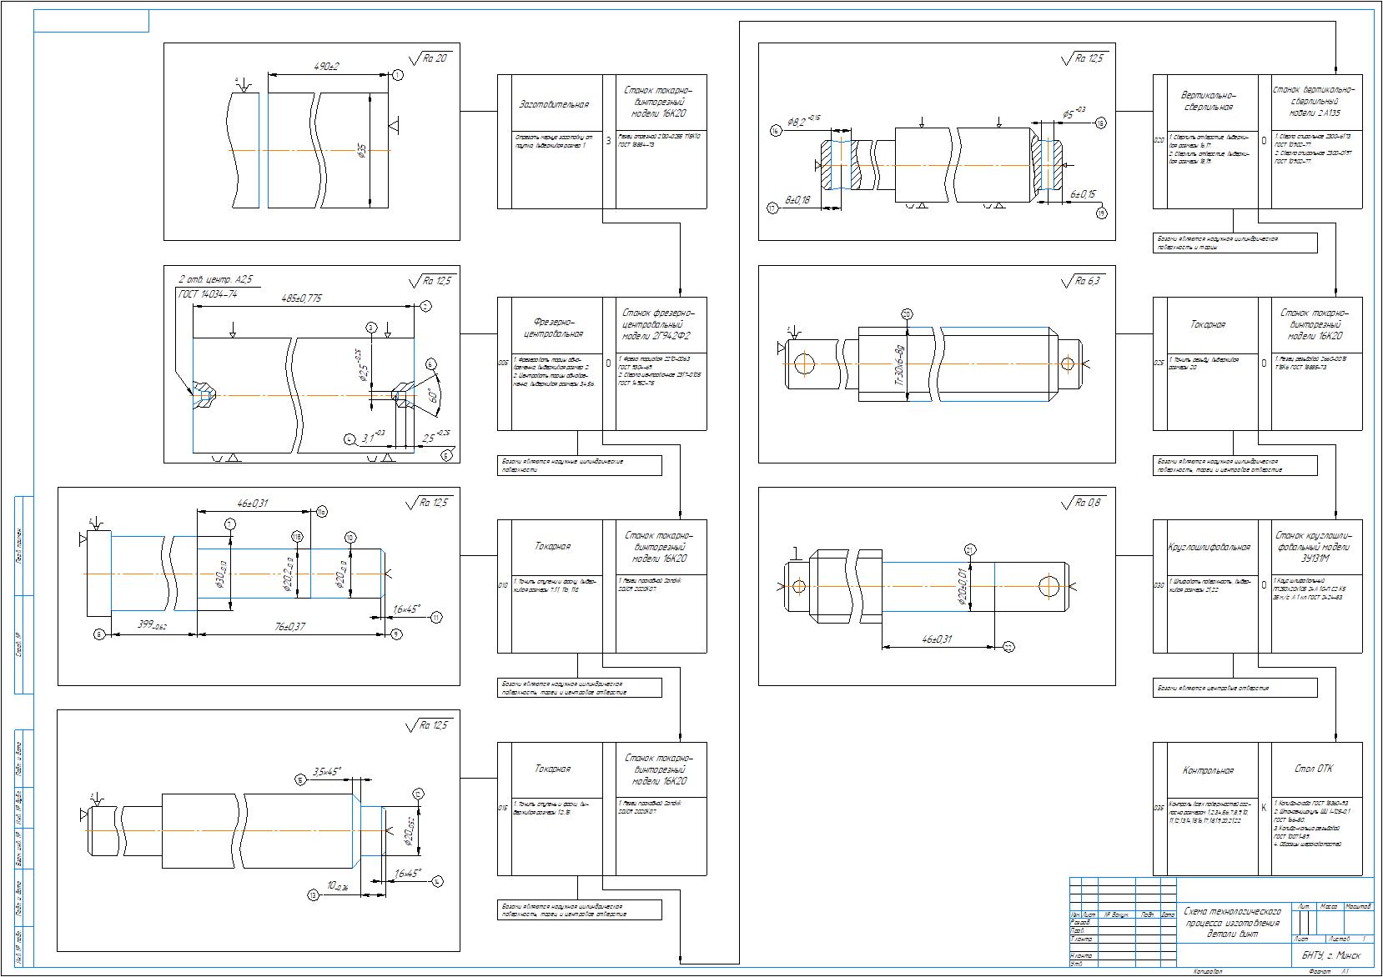
Task: Select the 76±0,37 dimension text
Action: pyautogui.click(x=289, y=626)
